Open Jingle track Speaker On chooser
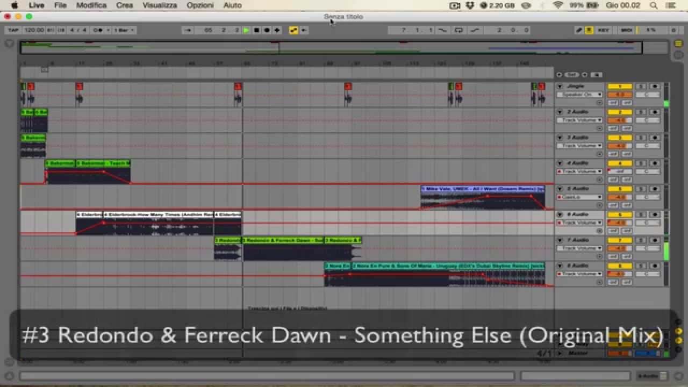Viewport: 688px width, 387px height. click(x=579, y=95)
